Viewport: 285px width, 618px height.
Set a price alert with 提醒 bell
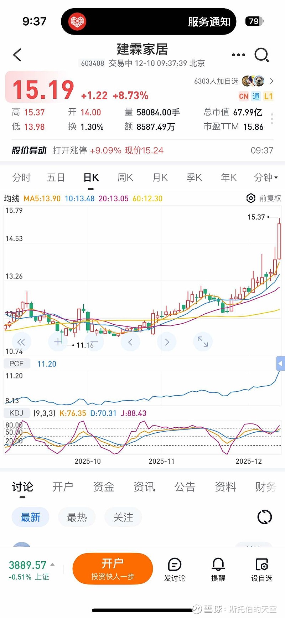pos(218,570)
